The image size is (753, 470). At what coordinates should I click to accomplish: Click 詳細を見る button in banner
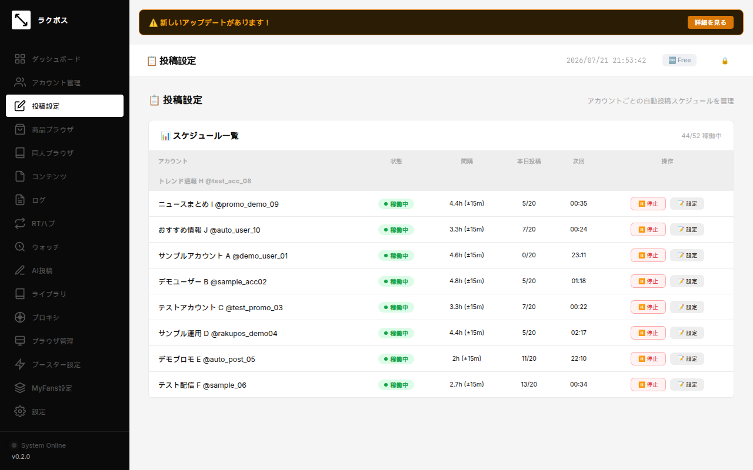coord(711,22)
